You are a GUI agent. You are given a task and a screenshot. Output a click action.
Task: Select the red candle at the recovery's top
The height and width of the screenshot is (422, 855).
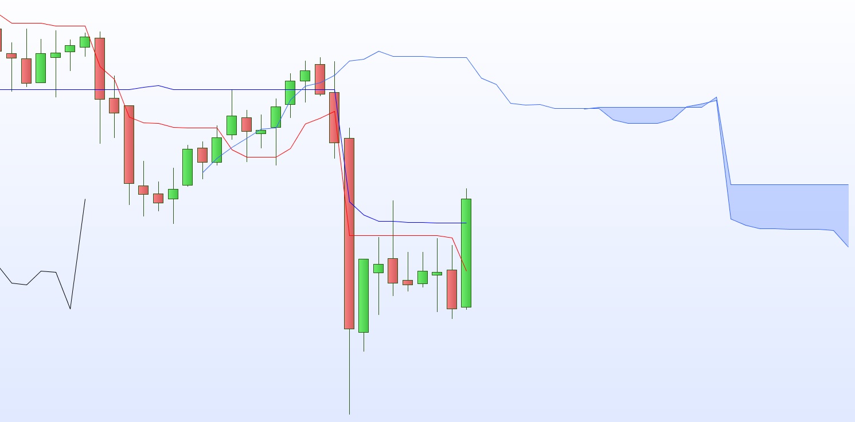pyautogui.click(x=319, y=79)
